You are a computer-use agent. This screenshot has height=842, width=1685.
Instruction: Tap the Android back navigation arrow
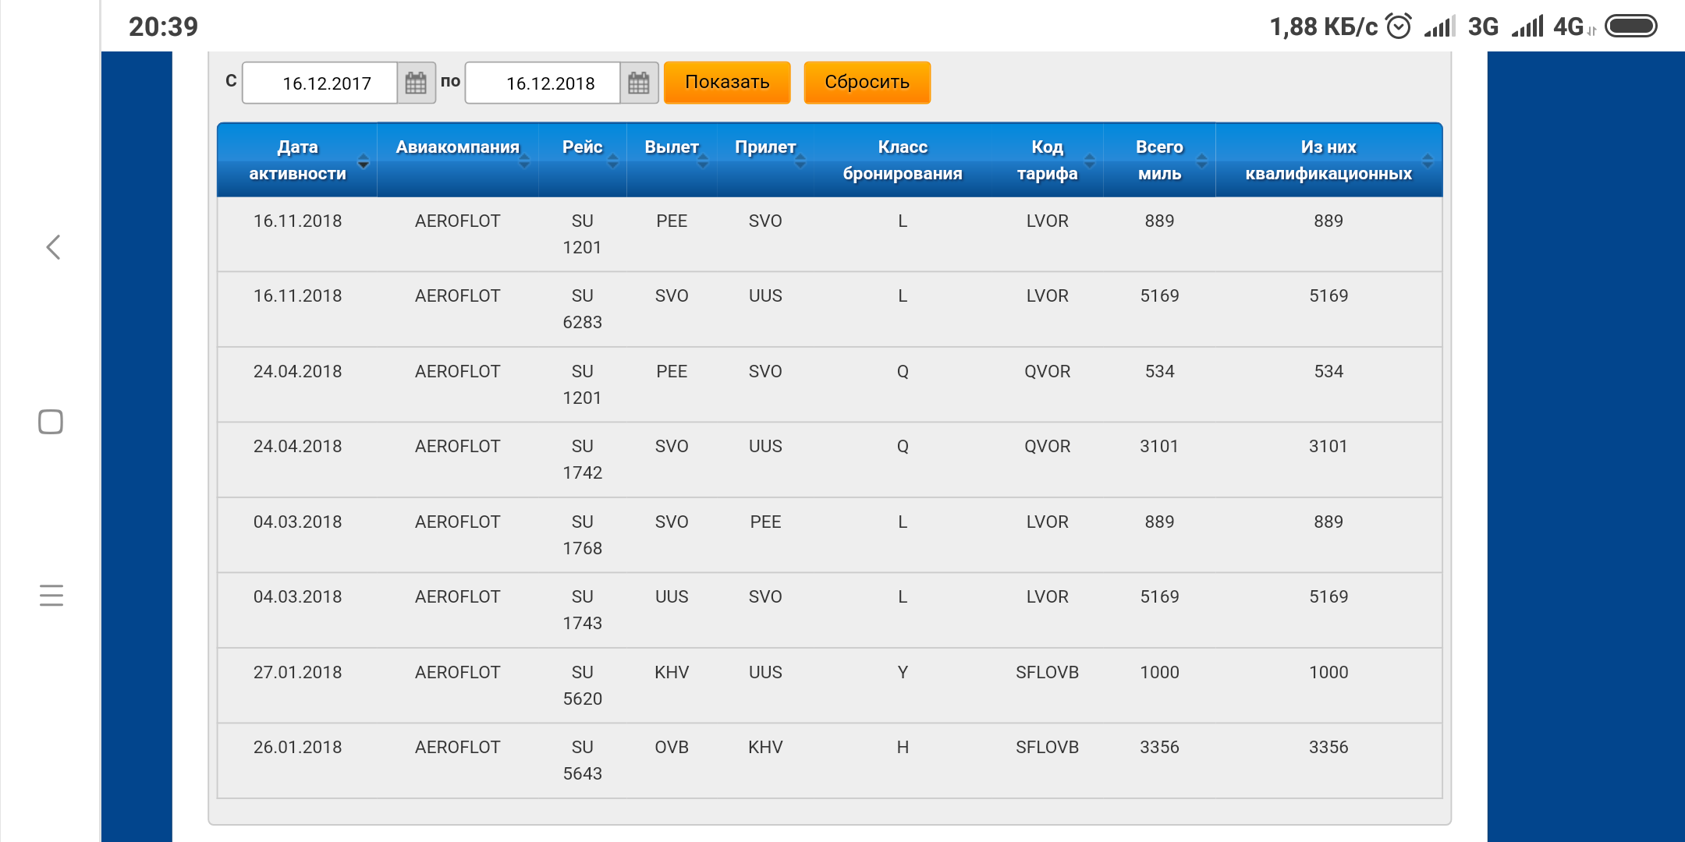pyautogui.click(x=53, y=247)
